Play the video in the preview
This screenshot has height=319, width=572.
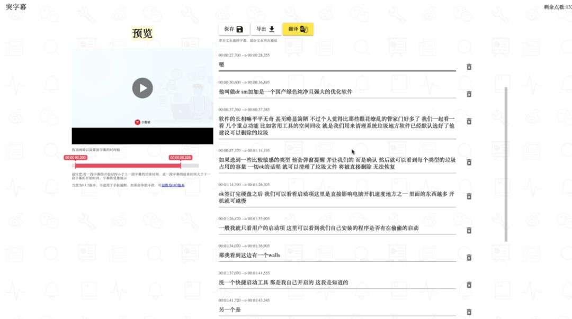(142, 88)
